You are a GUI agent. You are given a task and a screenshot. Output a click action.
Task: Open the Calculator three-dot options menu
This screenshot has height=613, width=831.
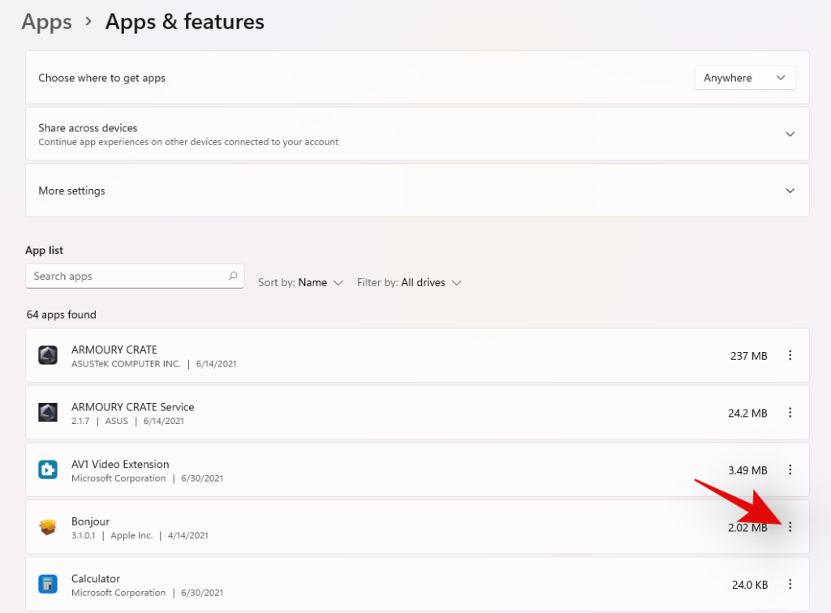point(790,584)
